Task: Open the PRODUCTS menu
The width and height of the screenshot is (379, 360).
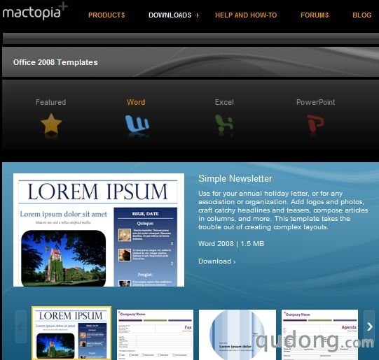Action: (x=106, y=15)
